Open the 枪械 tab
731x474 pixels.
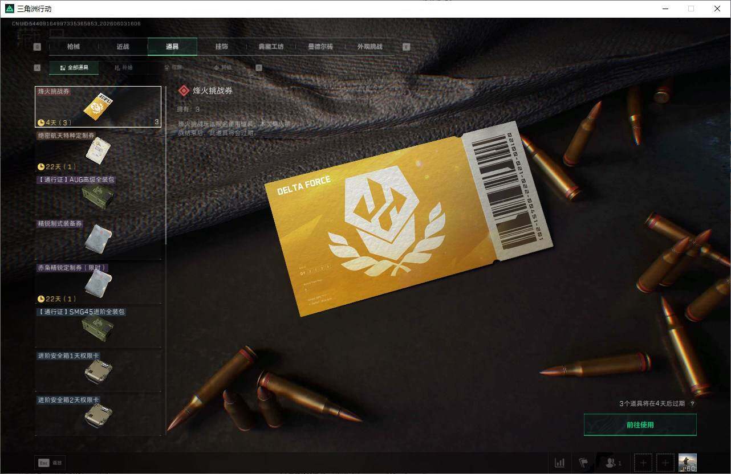coord(74,47)
